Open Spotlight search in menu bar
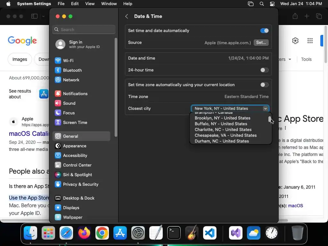Screen dimensions: 328x246 click(261, 4)
